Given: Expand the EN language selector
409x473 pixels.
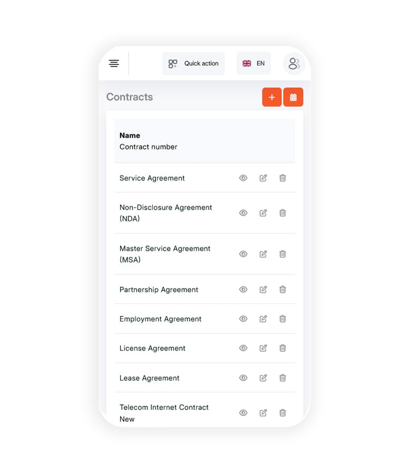Looking at the screenshot, I should (254, 63).
